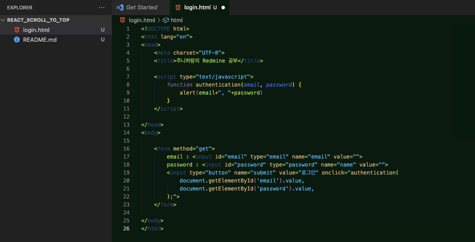Click login.html in the breadcrumb bar
Image resolution: width=475 pixels, height=242 pixels.
(142, 20)
